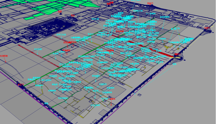Select the red 东直门 gate label
The image size is (216, 124).
pyautogui.click(x=207, y=28)
